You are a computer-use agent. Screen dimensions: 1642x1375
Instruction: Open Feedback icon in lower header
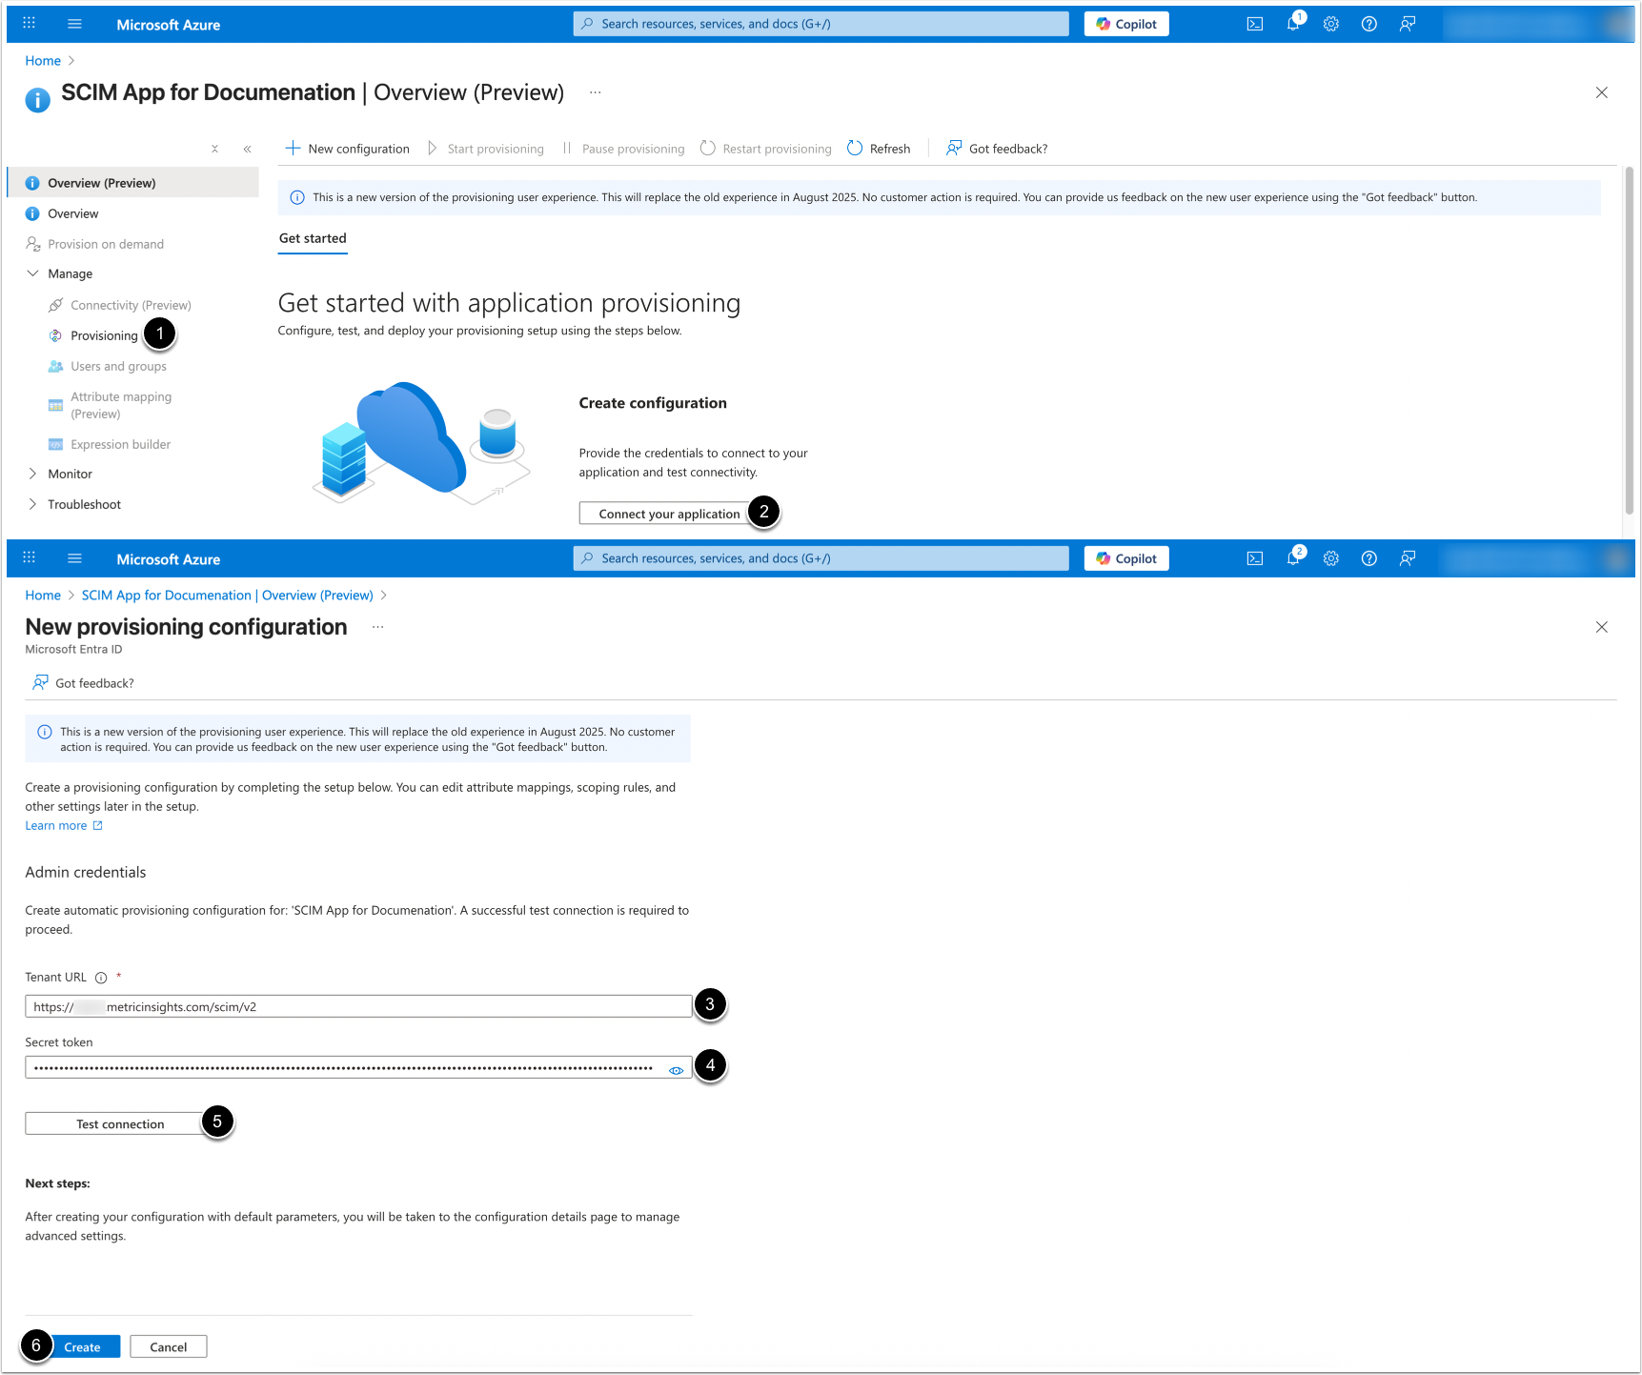[1408, 558]
